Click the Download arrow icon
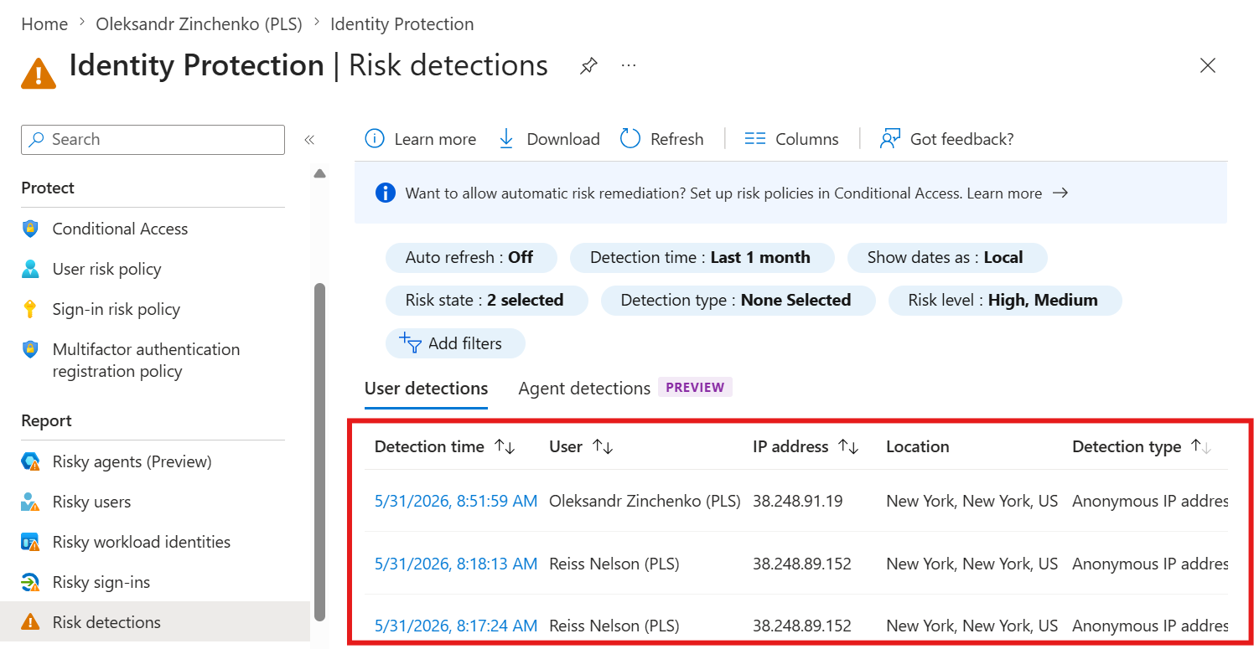The width and height of the screenshot is (1254, 649). pyautogui.click(x=506, y=139)
